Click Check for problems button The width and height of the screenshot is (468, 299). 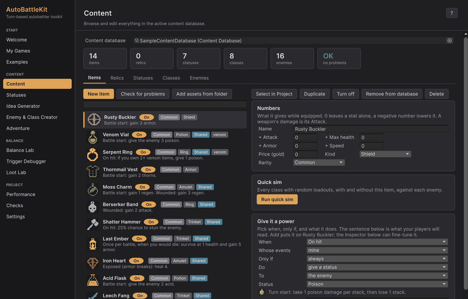click(x=143, y=94)
